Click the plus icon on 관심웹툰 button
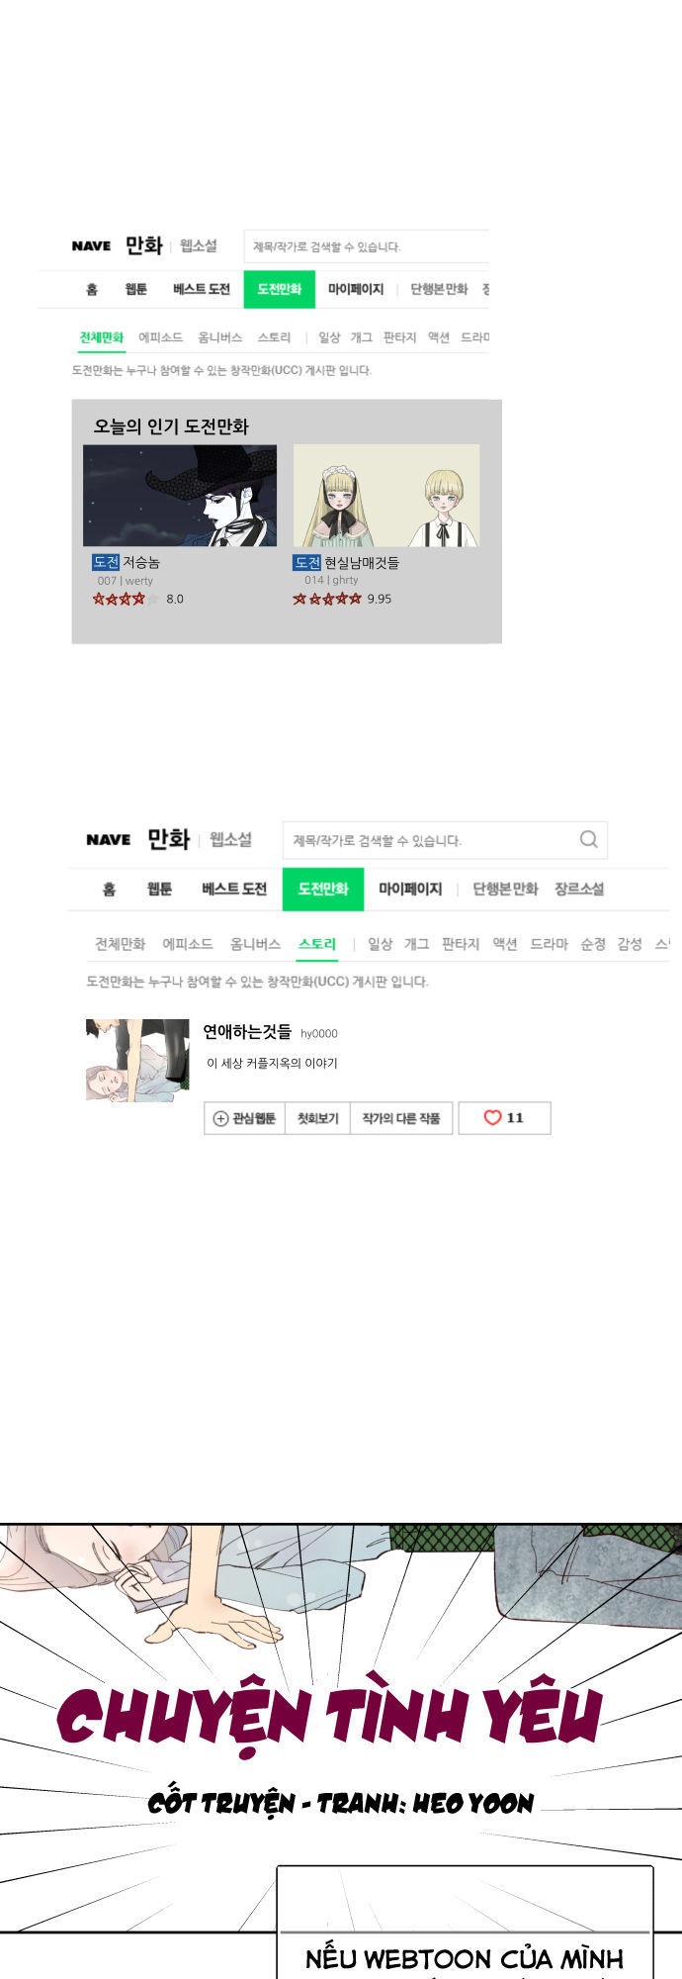 point(221,1118)
